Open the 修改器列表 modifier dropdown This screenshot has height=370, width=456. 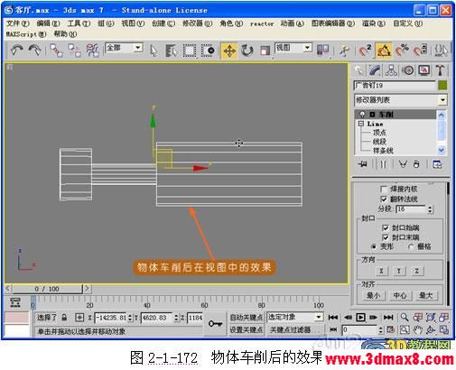pos(401,99)
